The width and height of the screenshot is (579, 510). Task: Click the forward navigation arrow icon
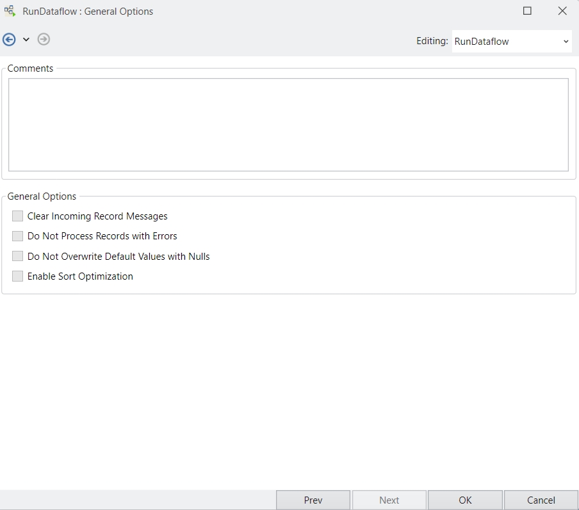click(x=44, y=39)
